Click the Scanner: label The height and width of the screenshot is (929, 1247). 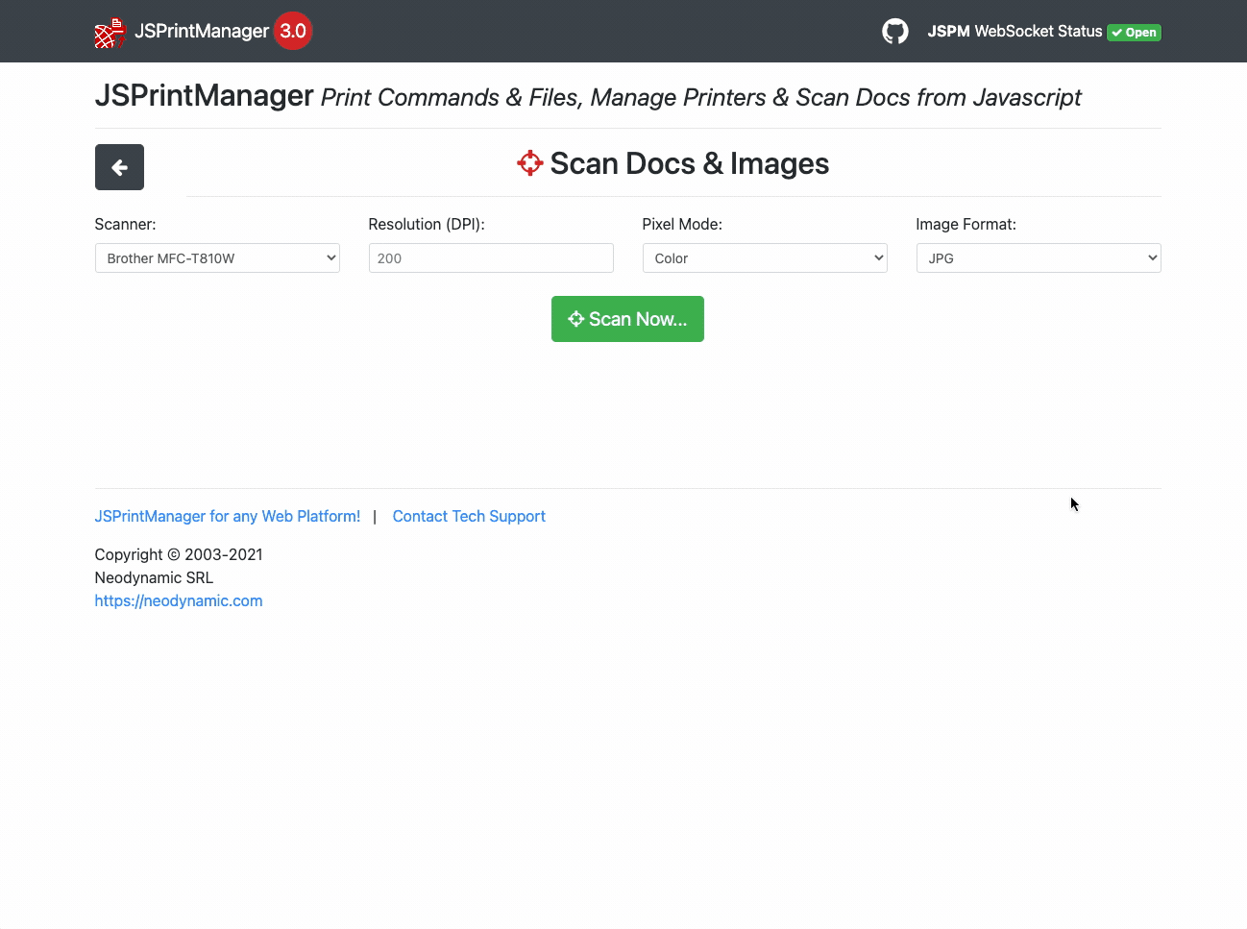tap(125, 224)
